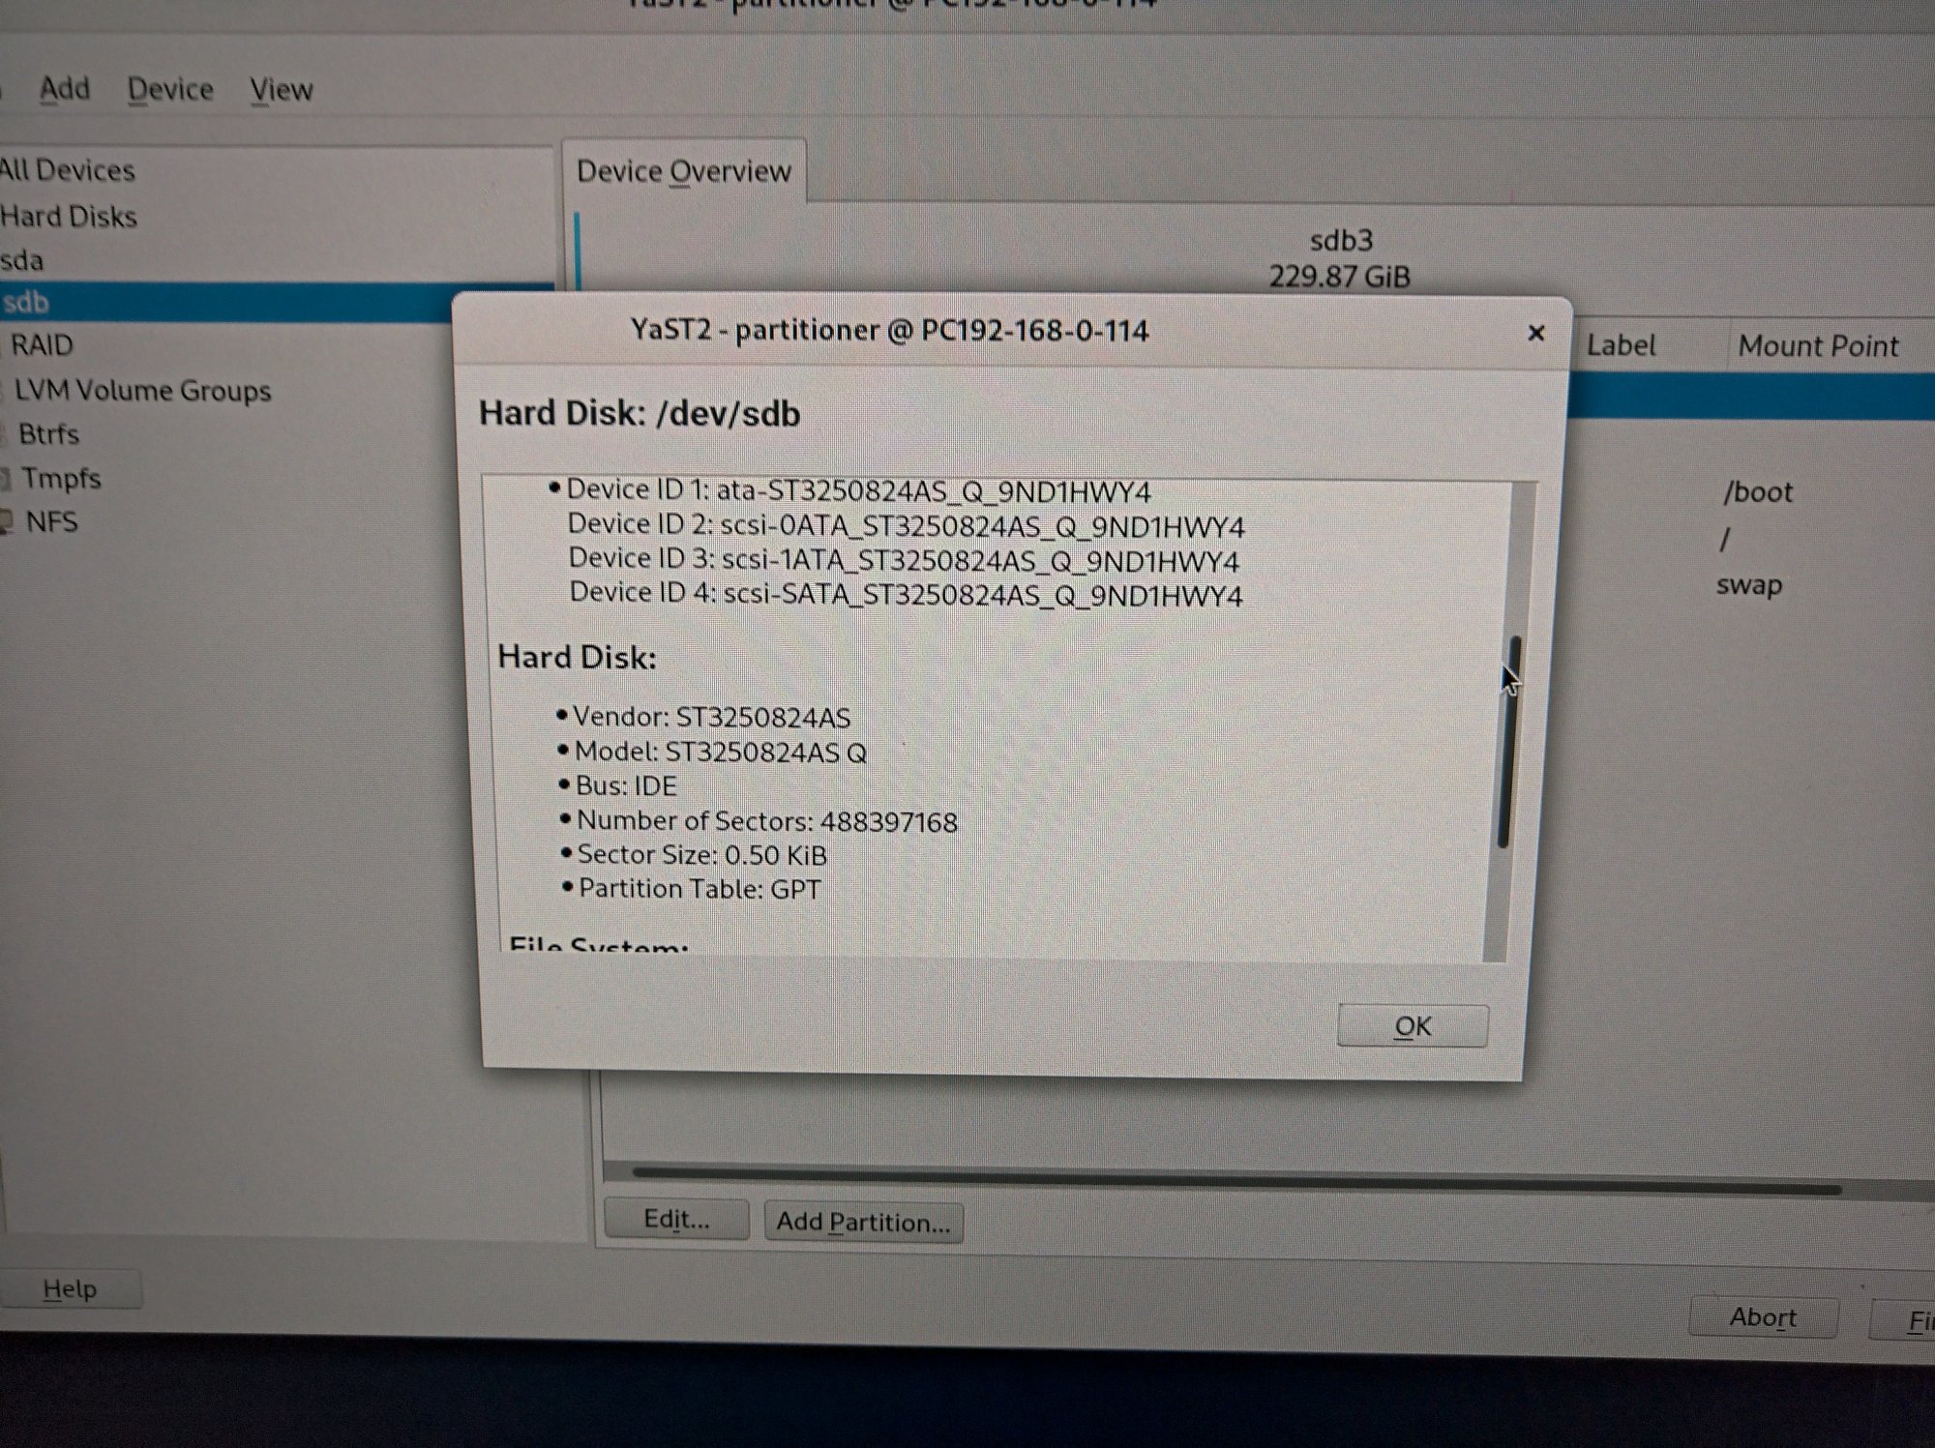
Task: Open LVM Volume Groups section
Action: (x=142, y=390)
